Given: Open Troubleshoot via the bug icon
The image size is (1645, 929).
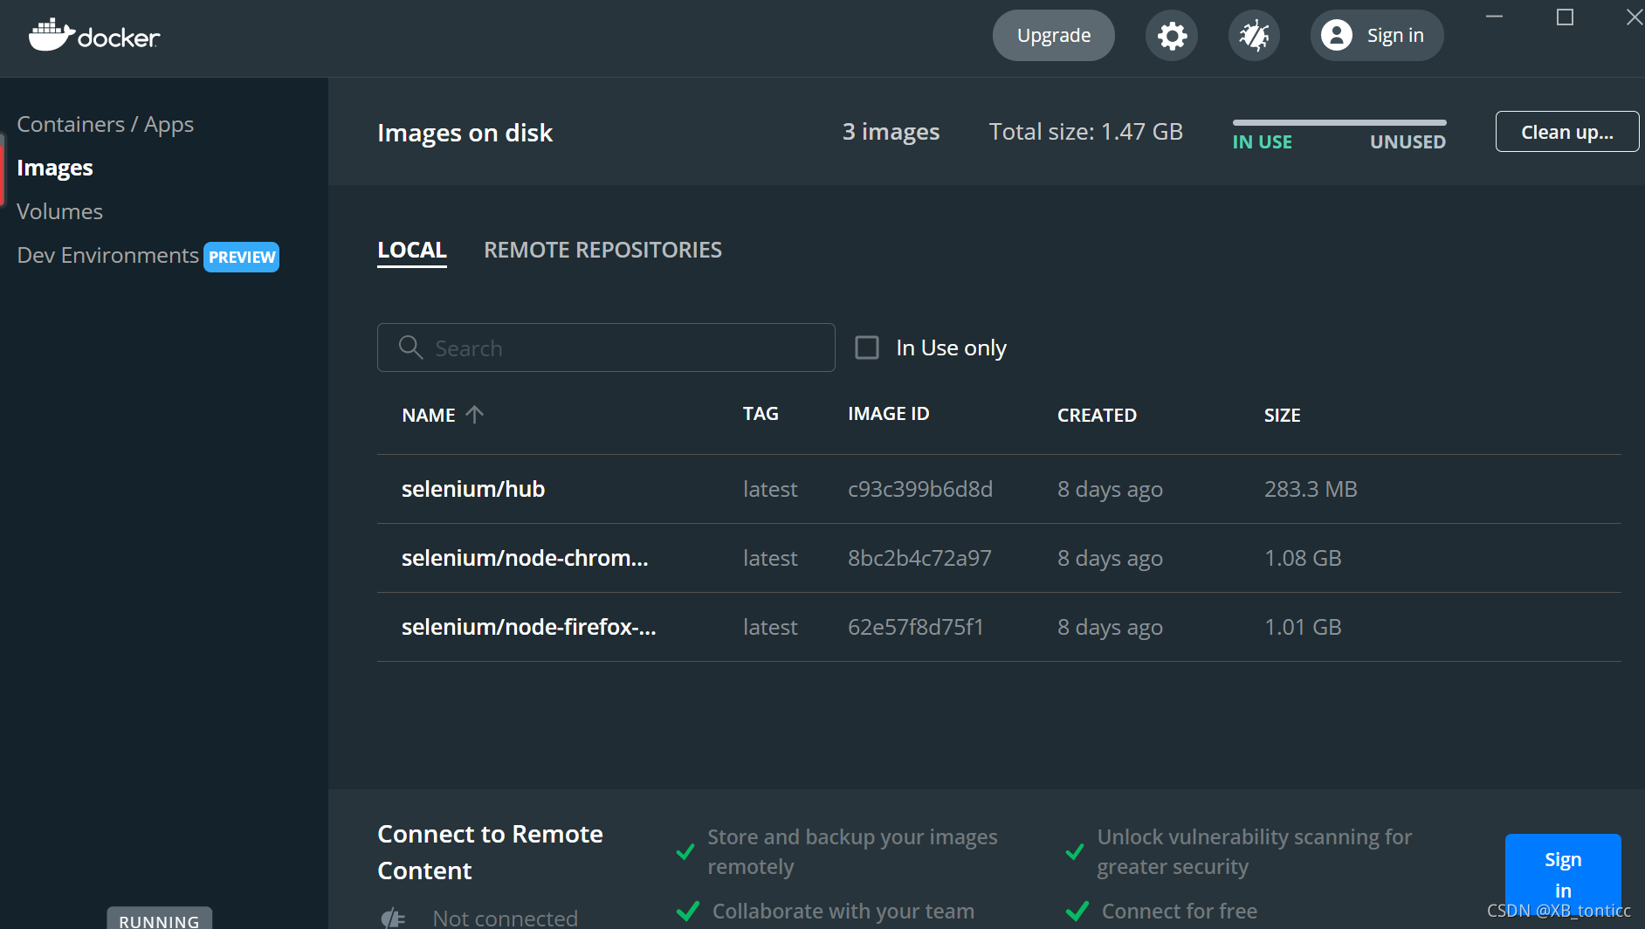Looking at the screenshot, I should [1254, 36].
